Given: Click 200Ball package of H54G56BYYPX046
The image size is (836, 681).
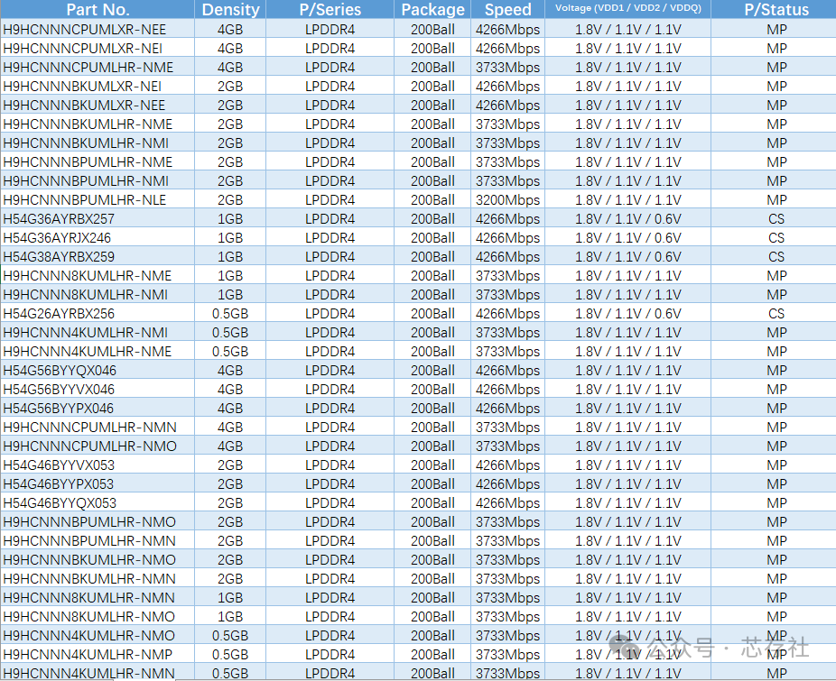Looking at the screenshot, I should pyautogui.click(x=432, y=408).
